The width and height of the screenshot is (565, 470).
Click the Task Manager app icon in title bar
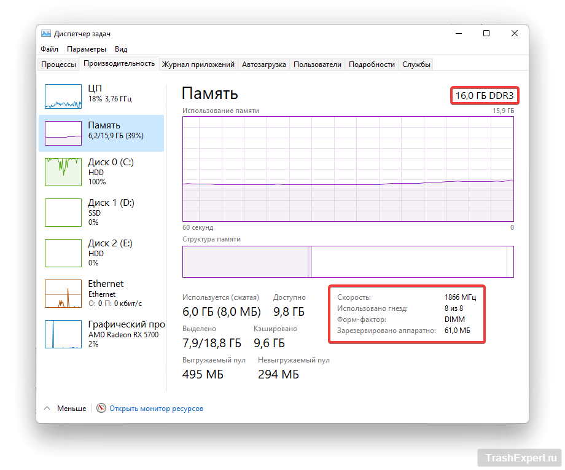[46, 34]
